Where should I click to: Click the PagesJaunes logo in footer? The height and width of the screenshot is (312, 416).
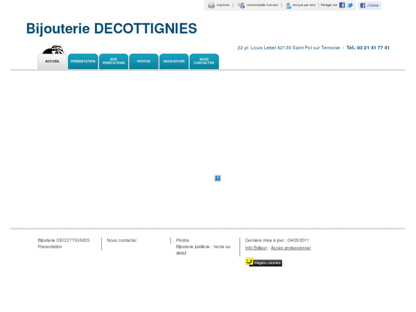click(x=263, y=262)
